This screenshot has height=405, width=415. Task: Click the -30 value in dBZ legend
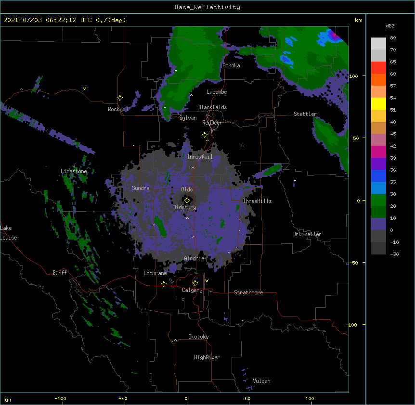394,254
